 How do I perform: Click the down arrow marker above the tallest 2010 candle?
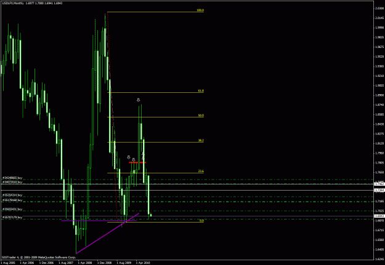[x=138, y=100]
